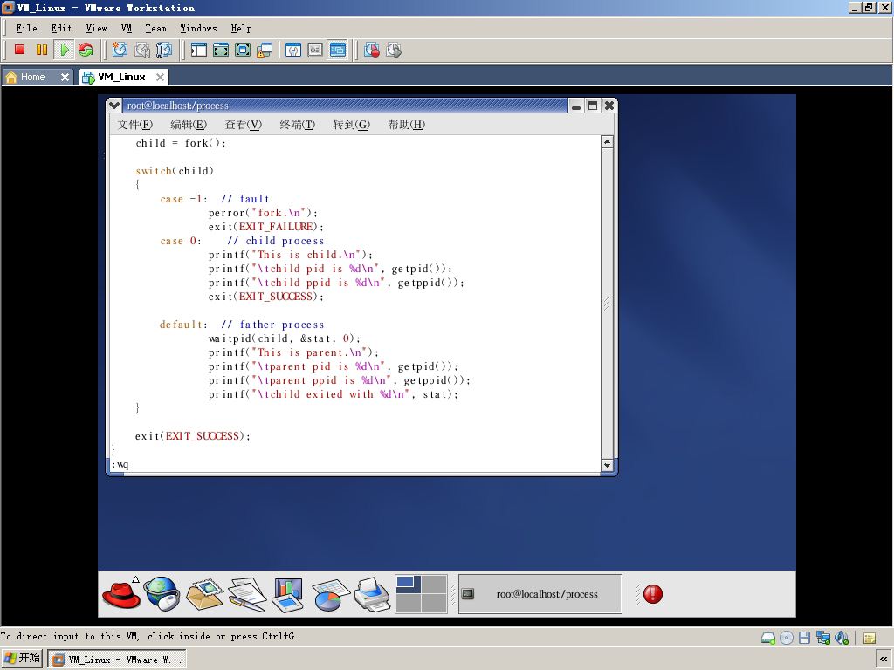Launch the spreadsheet pie chart icon
This screenshot has height=670, width=894.
(x=331, y=594)
